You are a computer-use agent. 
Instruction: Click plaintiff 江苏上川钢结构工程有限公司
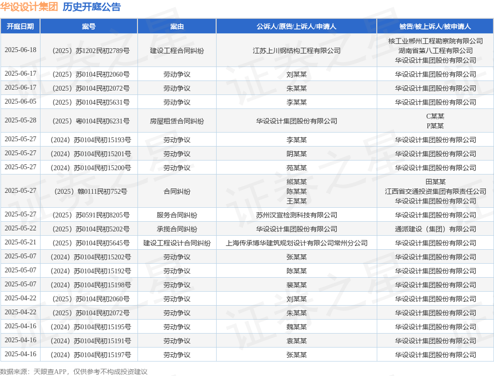pos(297,51)
